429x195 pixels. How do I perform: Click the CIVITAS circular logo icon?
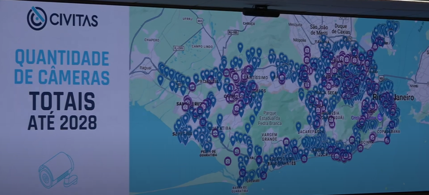pyautogui.click(x=36, y=18)
